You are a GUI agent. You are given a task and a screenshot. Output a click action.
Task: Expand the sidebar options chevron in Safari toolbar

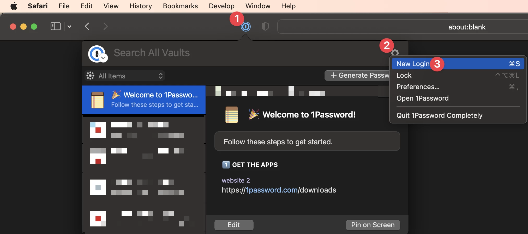coord(69,26)
